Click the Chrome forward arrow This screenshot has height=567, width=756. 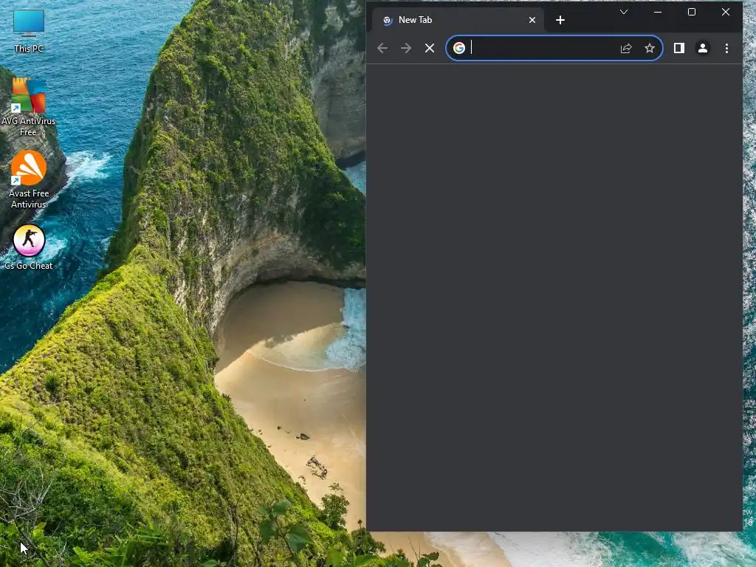406,48
